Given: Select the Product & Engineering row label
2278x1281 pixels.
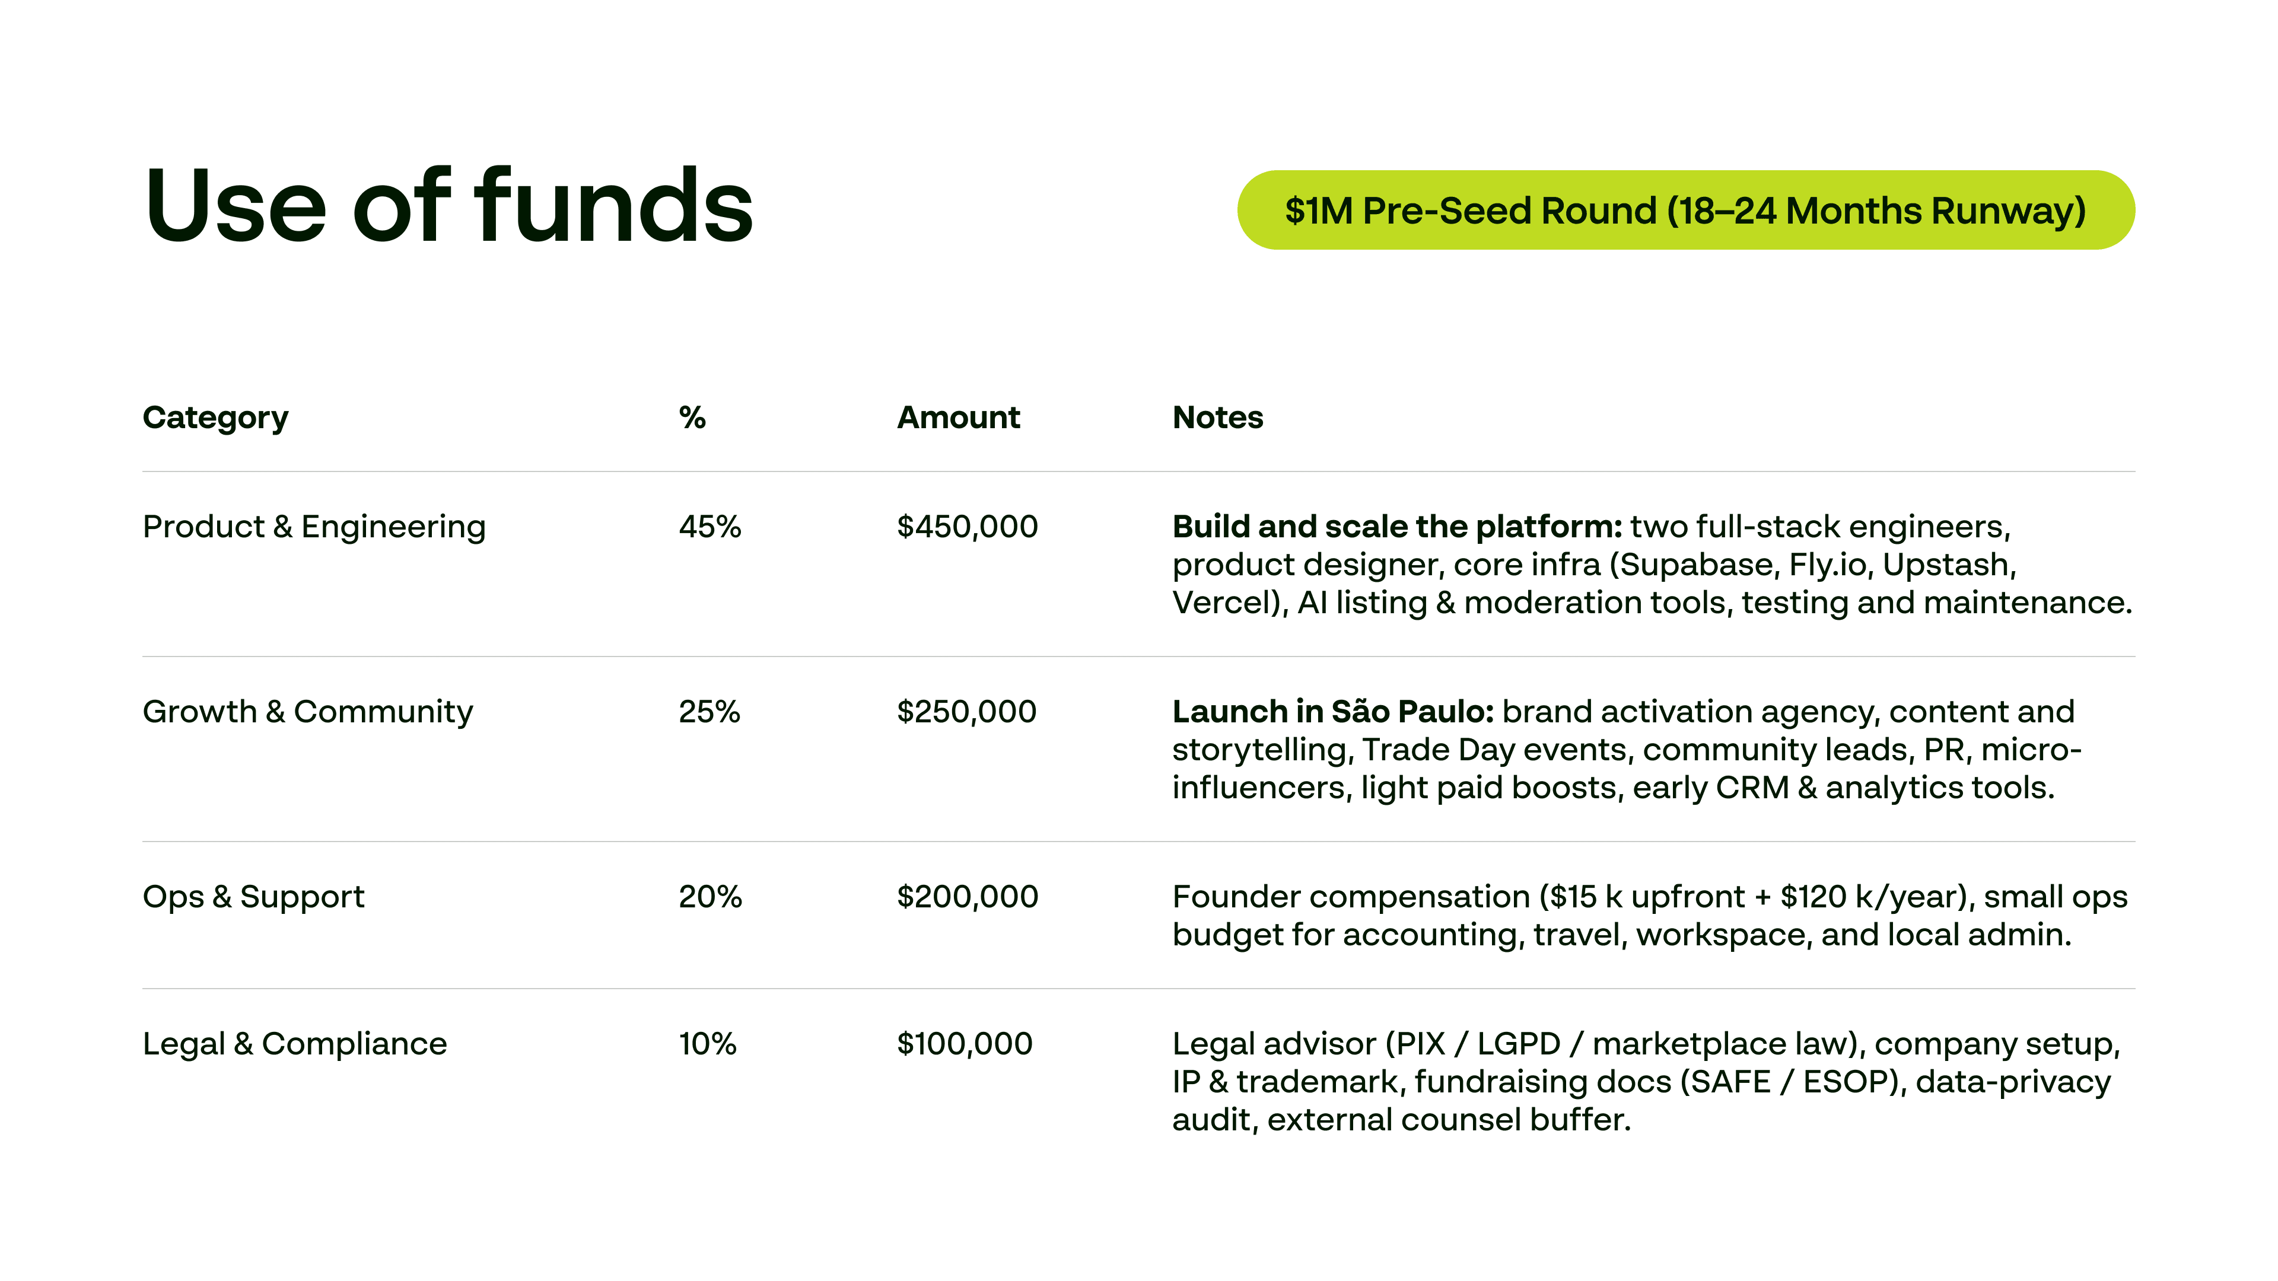Looking at the screenshot, I should click(x=314, y=527).
